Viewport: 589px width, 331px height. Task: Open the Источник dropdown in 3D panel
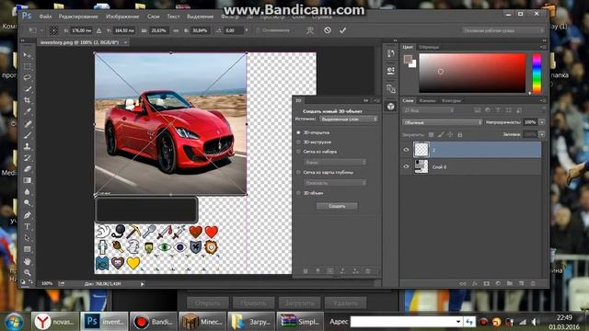click(349, 119)
